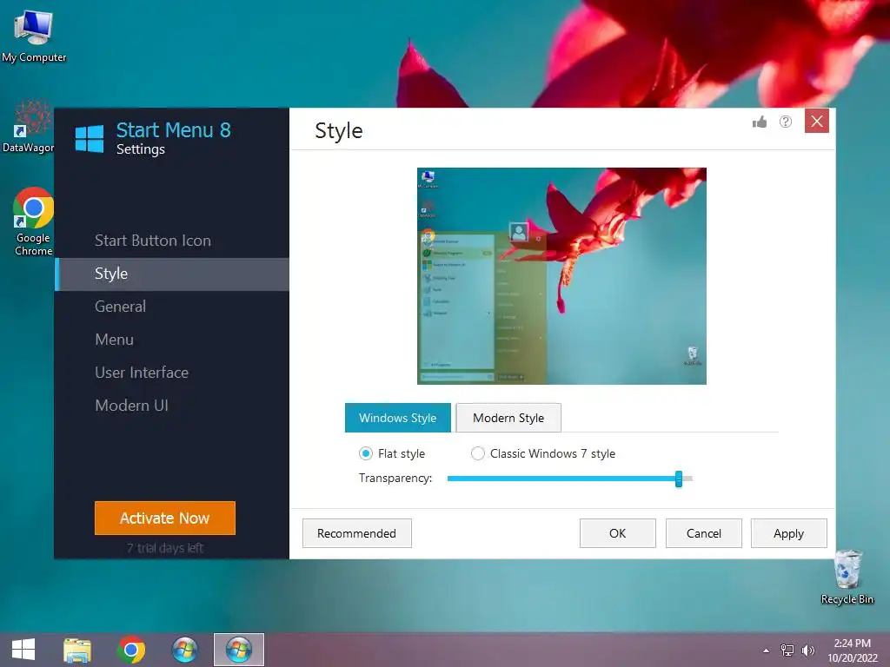Open My Computer desktop icon
This screenshot has height=667, width=890.
(x=34, y=36)
